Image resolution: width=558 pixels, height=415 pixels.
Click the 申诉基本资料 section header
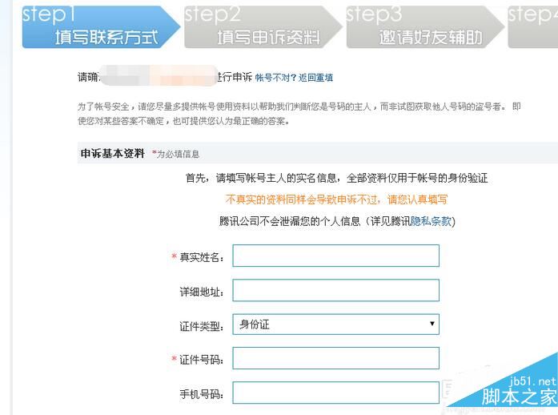tap(112, 154)
